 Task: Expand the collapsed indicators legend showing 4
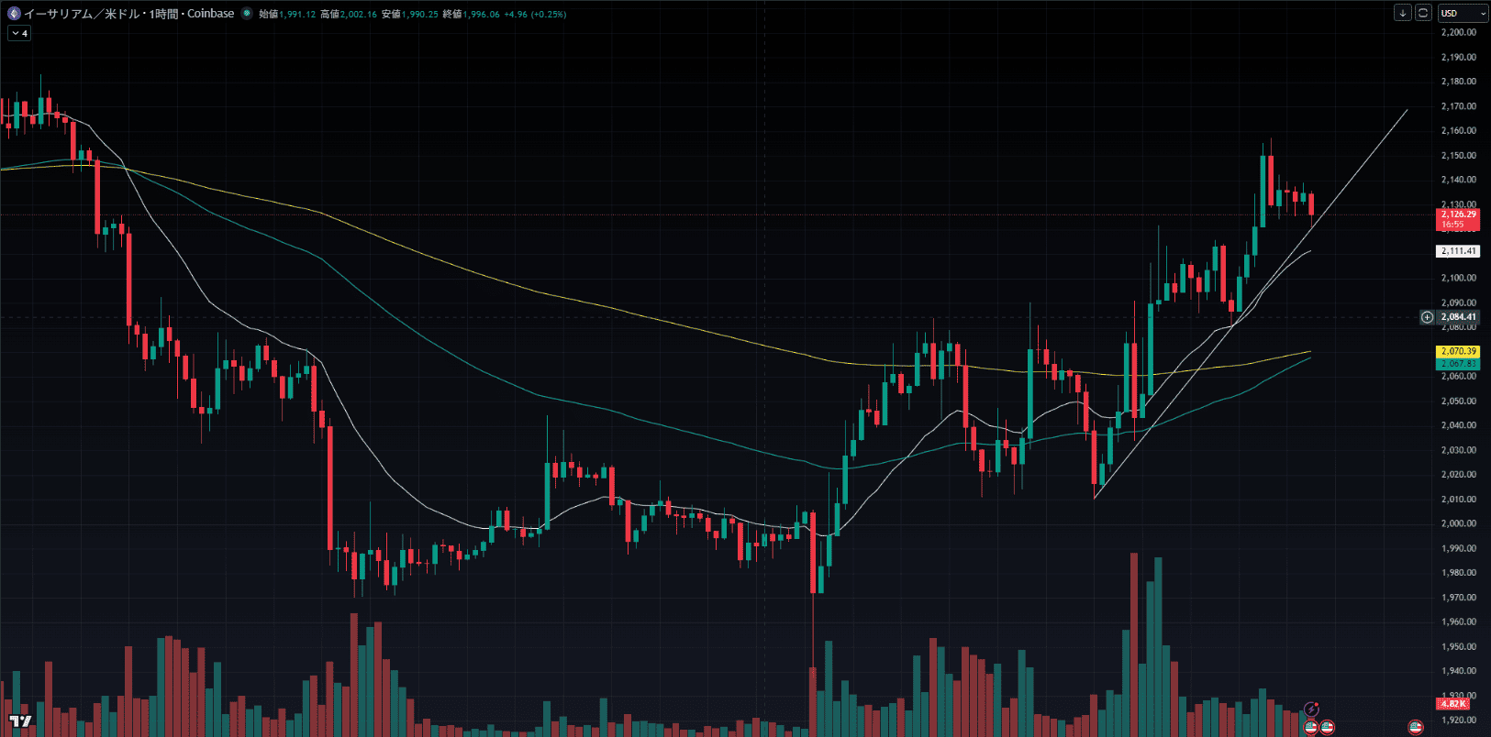(x=19, y=33)
